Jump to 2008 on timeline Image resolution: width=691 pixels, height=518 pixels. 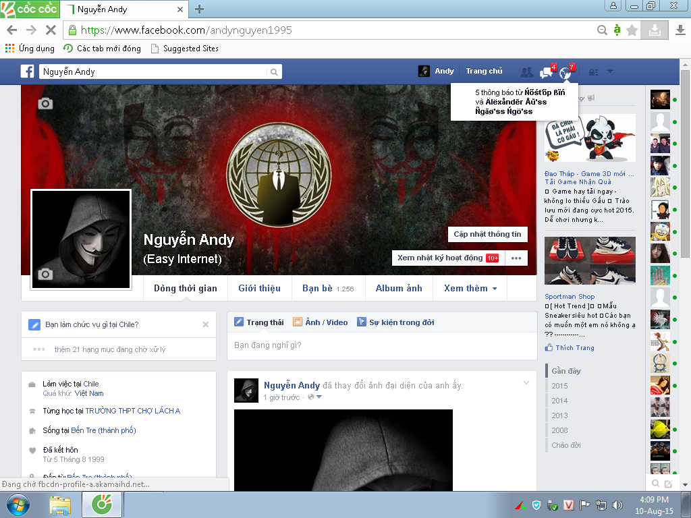[559, 430]
